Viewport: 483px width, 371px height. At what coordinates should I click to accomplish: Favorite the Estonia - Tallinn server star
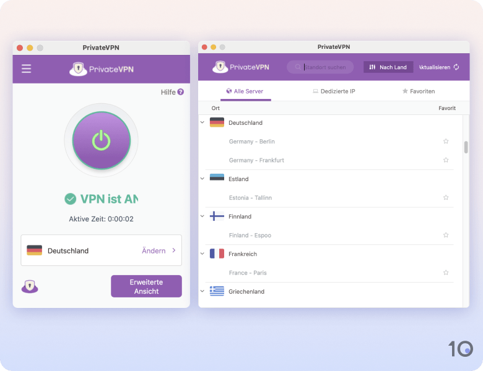point(446,197)
